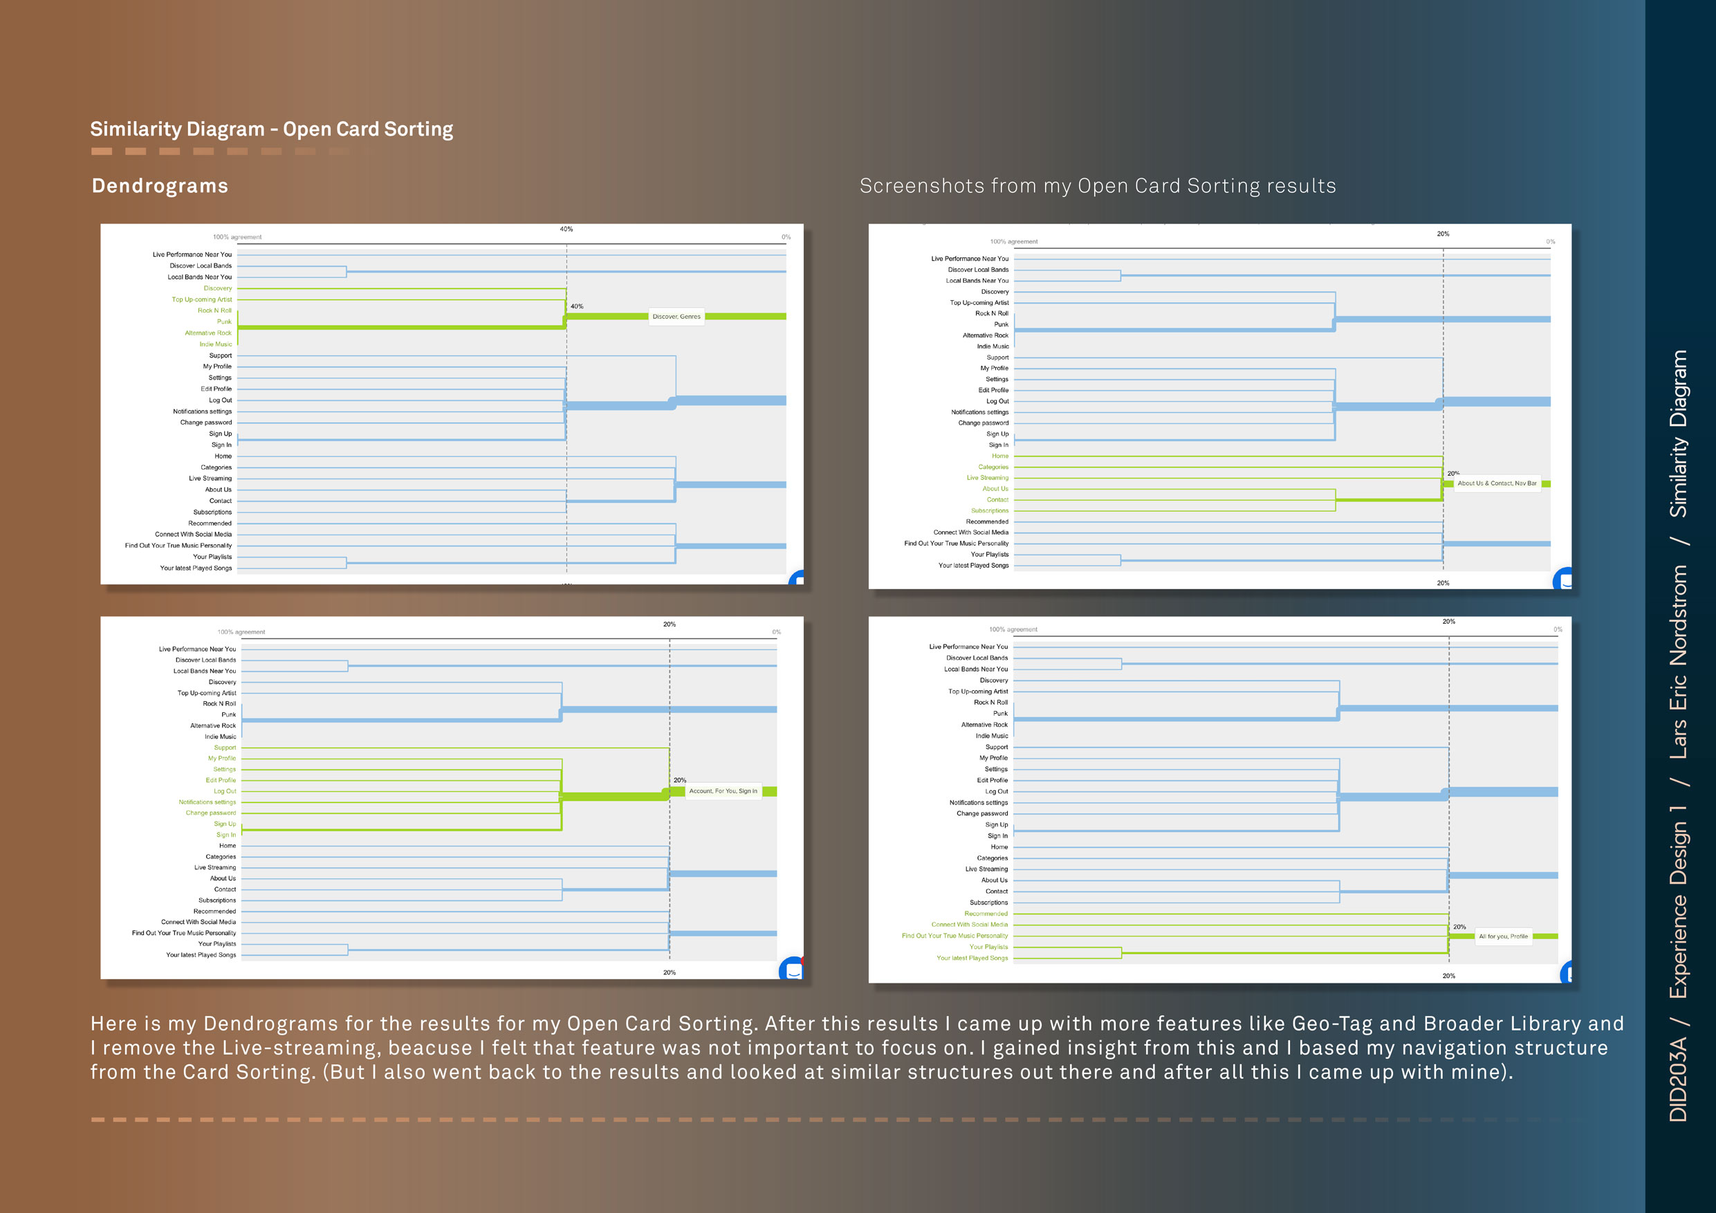Click the green 'Rock N Roll' label
The height and width of the screenshot is (1213, 1716).
[214, 311]
